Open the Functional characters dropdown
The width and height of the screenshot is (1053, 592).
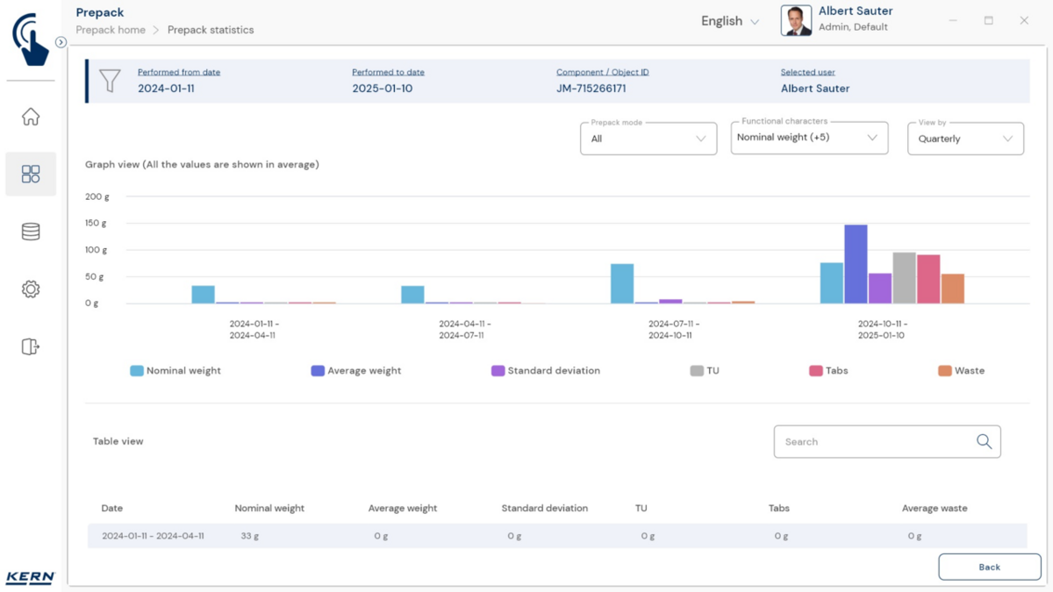point(808,138)
